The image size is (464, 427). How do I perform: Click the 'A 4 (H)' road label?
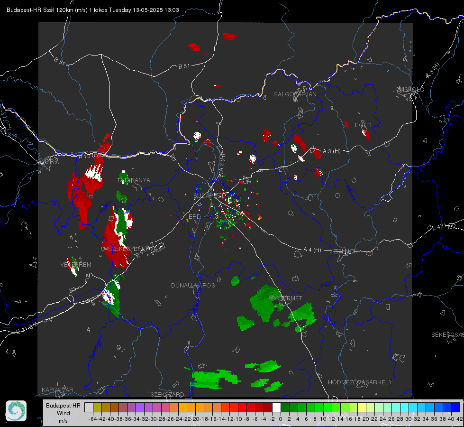pyautogui.click(x=312, y=250)
